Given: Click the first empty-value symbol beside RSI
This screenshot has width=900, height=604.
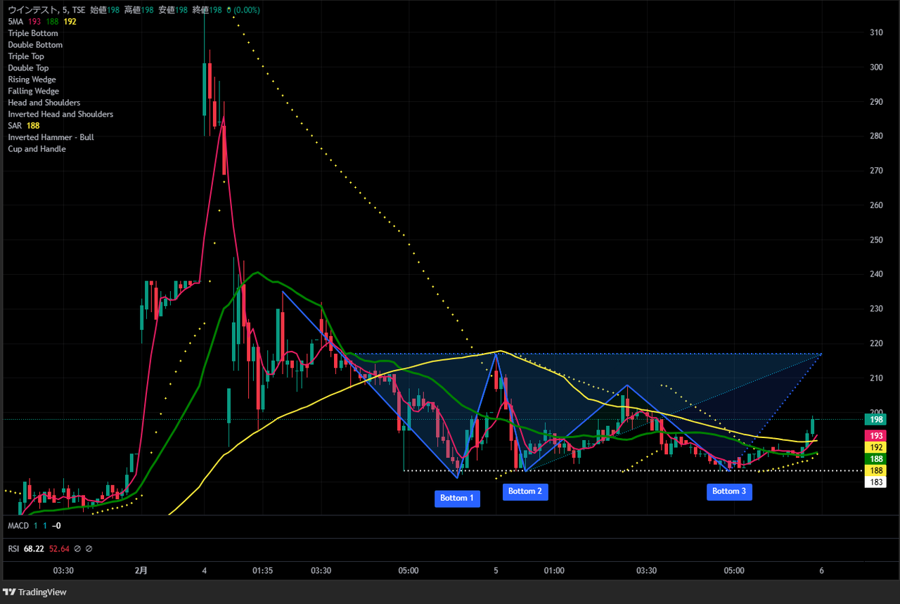Looking at the screenshot, I should [x=77, y=548].
